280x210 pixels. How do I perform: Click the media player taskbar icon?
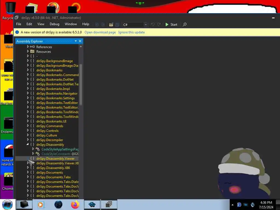[40, 205]
